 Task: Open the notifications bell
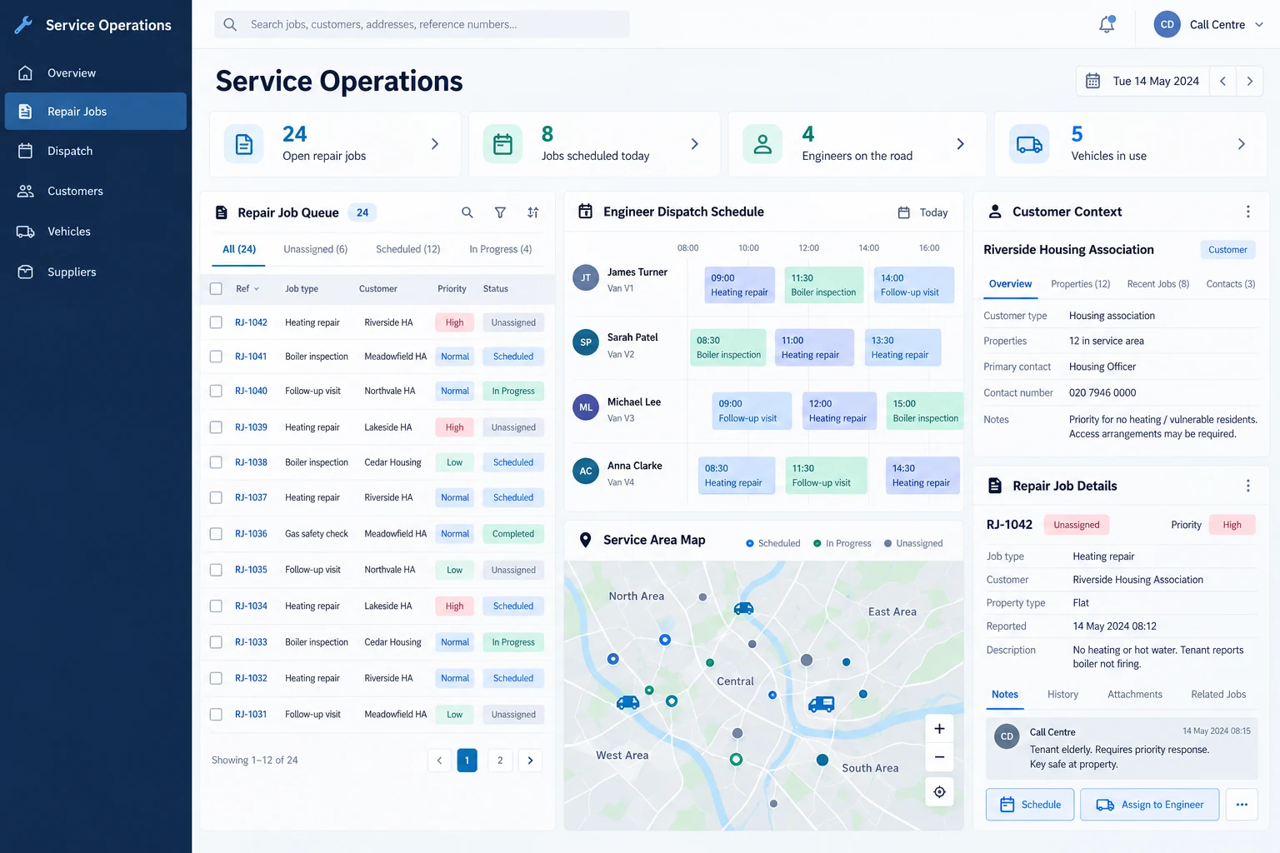[1107, 24]
